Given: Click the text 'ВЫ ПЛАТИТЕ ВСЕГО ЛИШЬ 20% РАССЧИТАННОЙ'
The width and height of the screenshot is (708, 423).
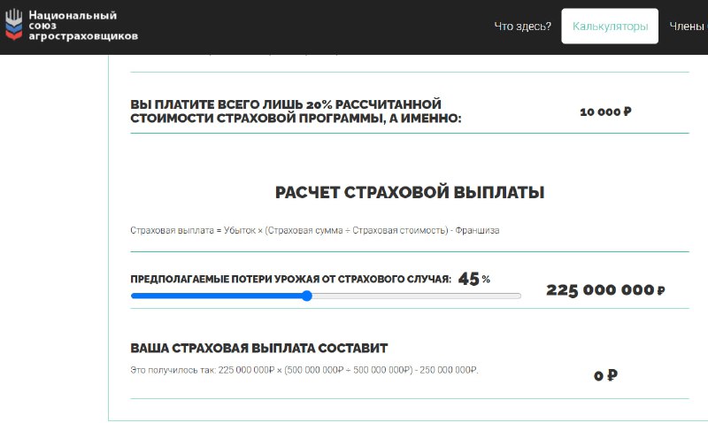Looking at the screenshot, I should pos(286,104).
